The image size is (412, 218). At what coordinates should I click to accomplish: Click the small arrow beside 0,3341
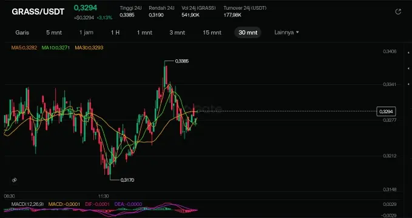[408, 84]
